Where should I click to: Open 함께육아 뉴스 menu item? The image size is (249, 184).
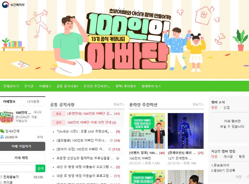point(151,86)
